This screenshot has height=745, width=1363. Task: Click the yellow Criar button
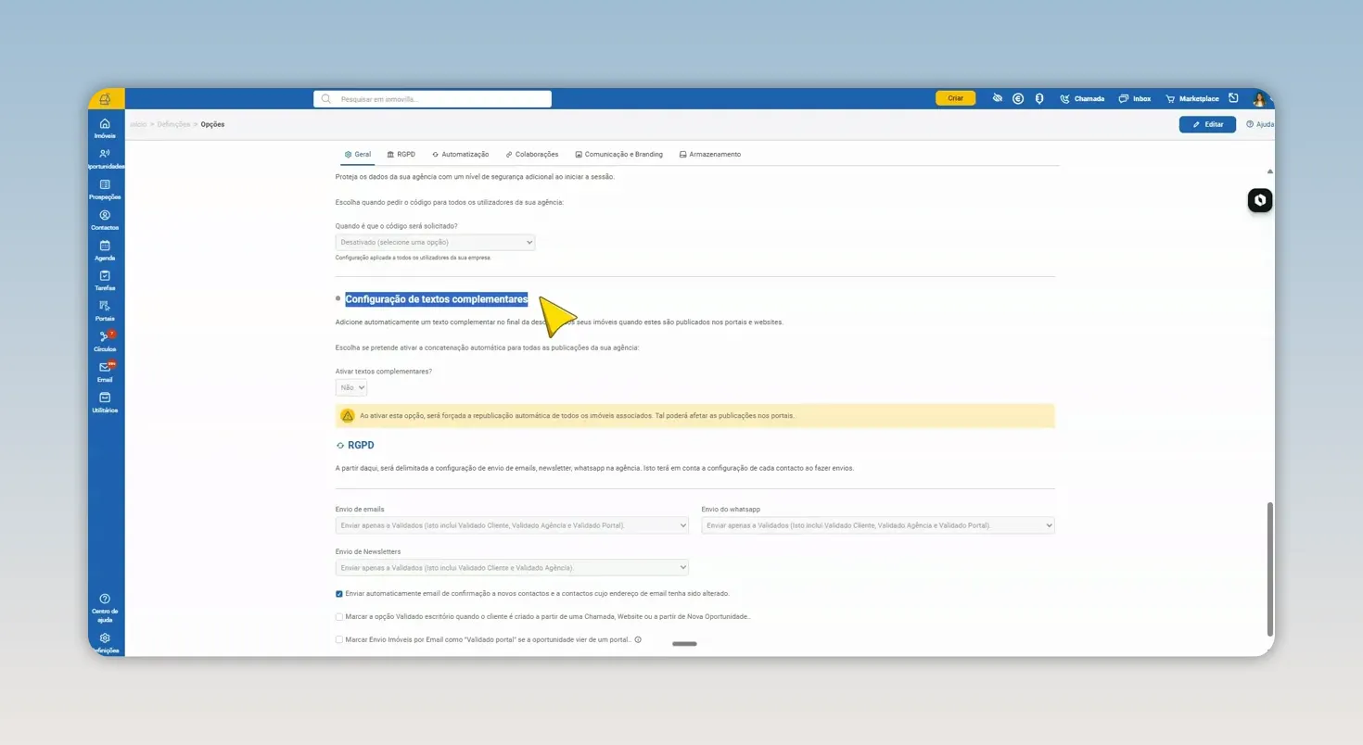point(955,98)
